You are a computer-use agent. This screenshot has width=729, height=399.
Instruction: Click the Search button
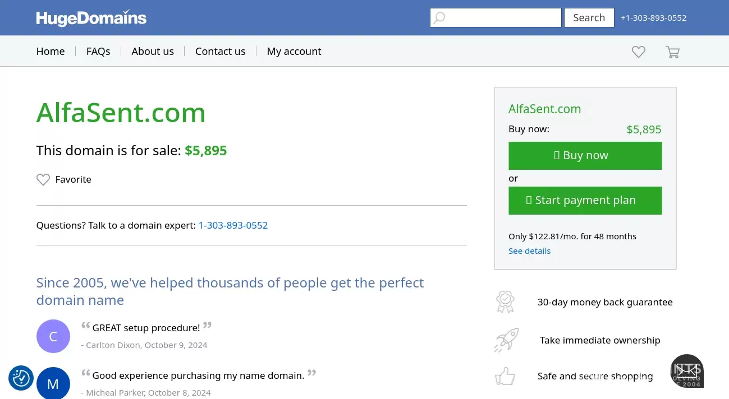(x=589, y=18)
